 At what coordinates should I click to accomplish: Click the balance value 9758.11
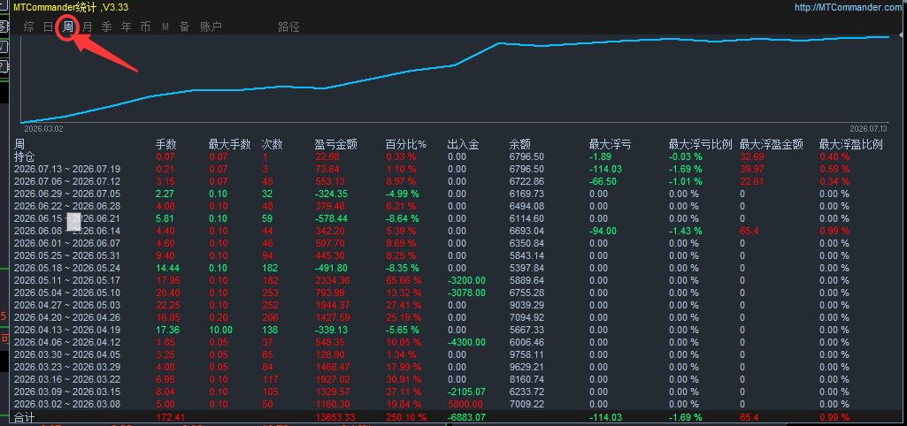coord(527,354)
